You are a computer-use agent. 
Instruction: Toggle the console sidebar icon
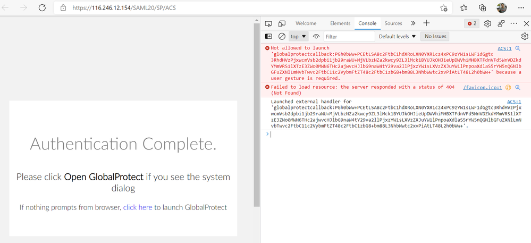pos(268,36)
